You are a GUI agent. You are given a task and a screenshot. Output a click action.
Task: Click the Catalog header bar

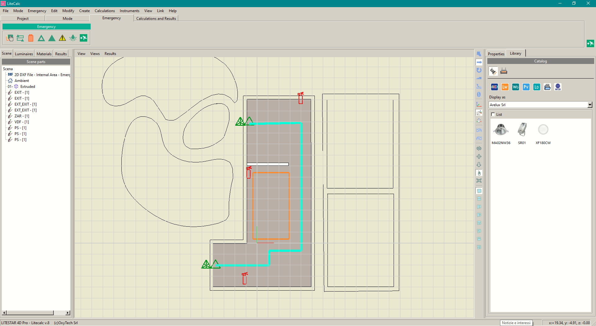(x=540, y=61)
